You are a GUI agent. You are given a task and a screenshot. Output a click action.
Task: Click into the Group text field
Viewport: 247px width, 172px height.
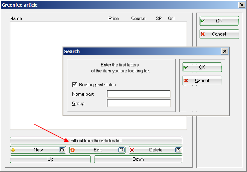point(139,103)
